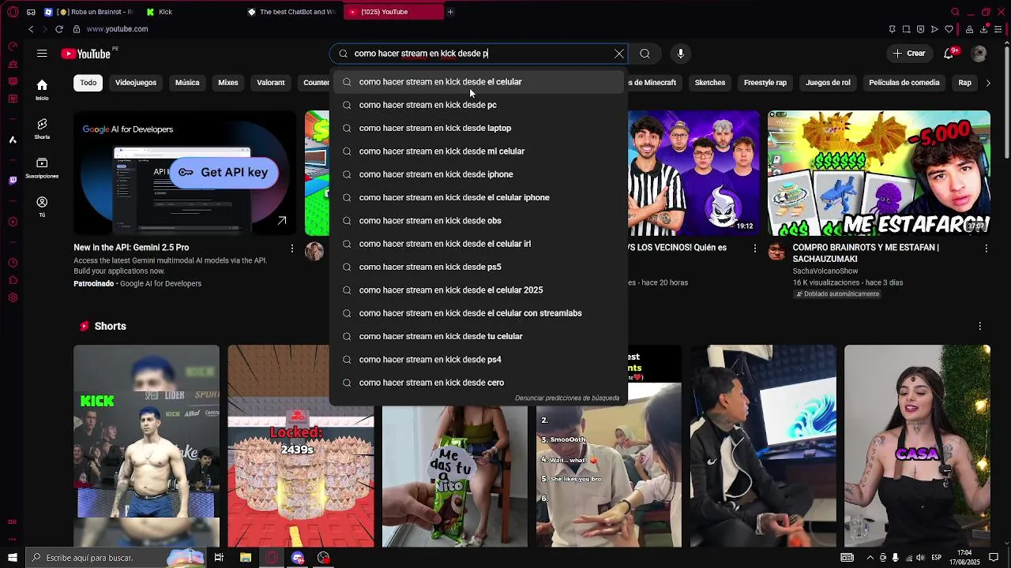Open the Windows Start menu
Image resolution: width=1011 pixels, height=568 pixels.
point(13,558)
